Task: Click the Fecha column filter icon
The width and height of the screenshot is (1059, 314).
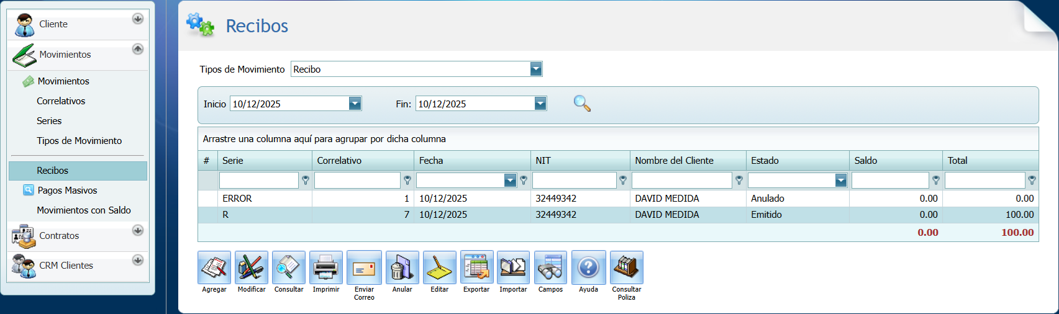Action: coord(524,180)
